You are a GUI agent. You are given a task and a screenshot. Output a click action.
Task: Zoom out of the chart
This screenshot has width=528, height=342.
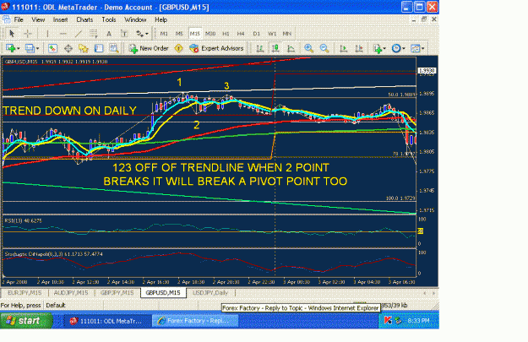tap(324, 48)
